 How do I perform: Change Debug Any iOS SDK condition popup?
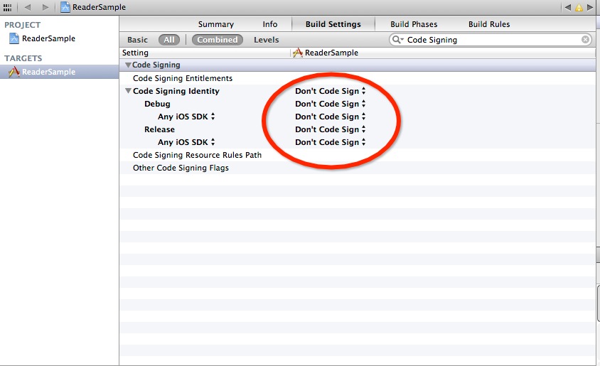(186, 117)
